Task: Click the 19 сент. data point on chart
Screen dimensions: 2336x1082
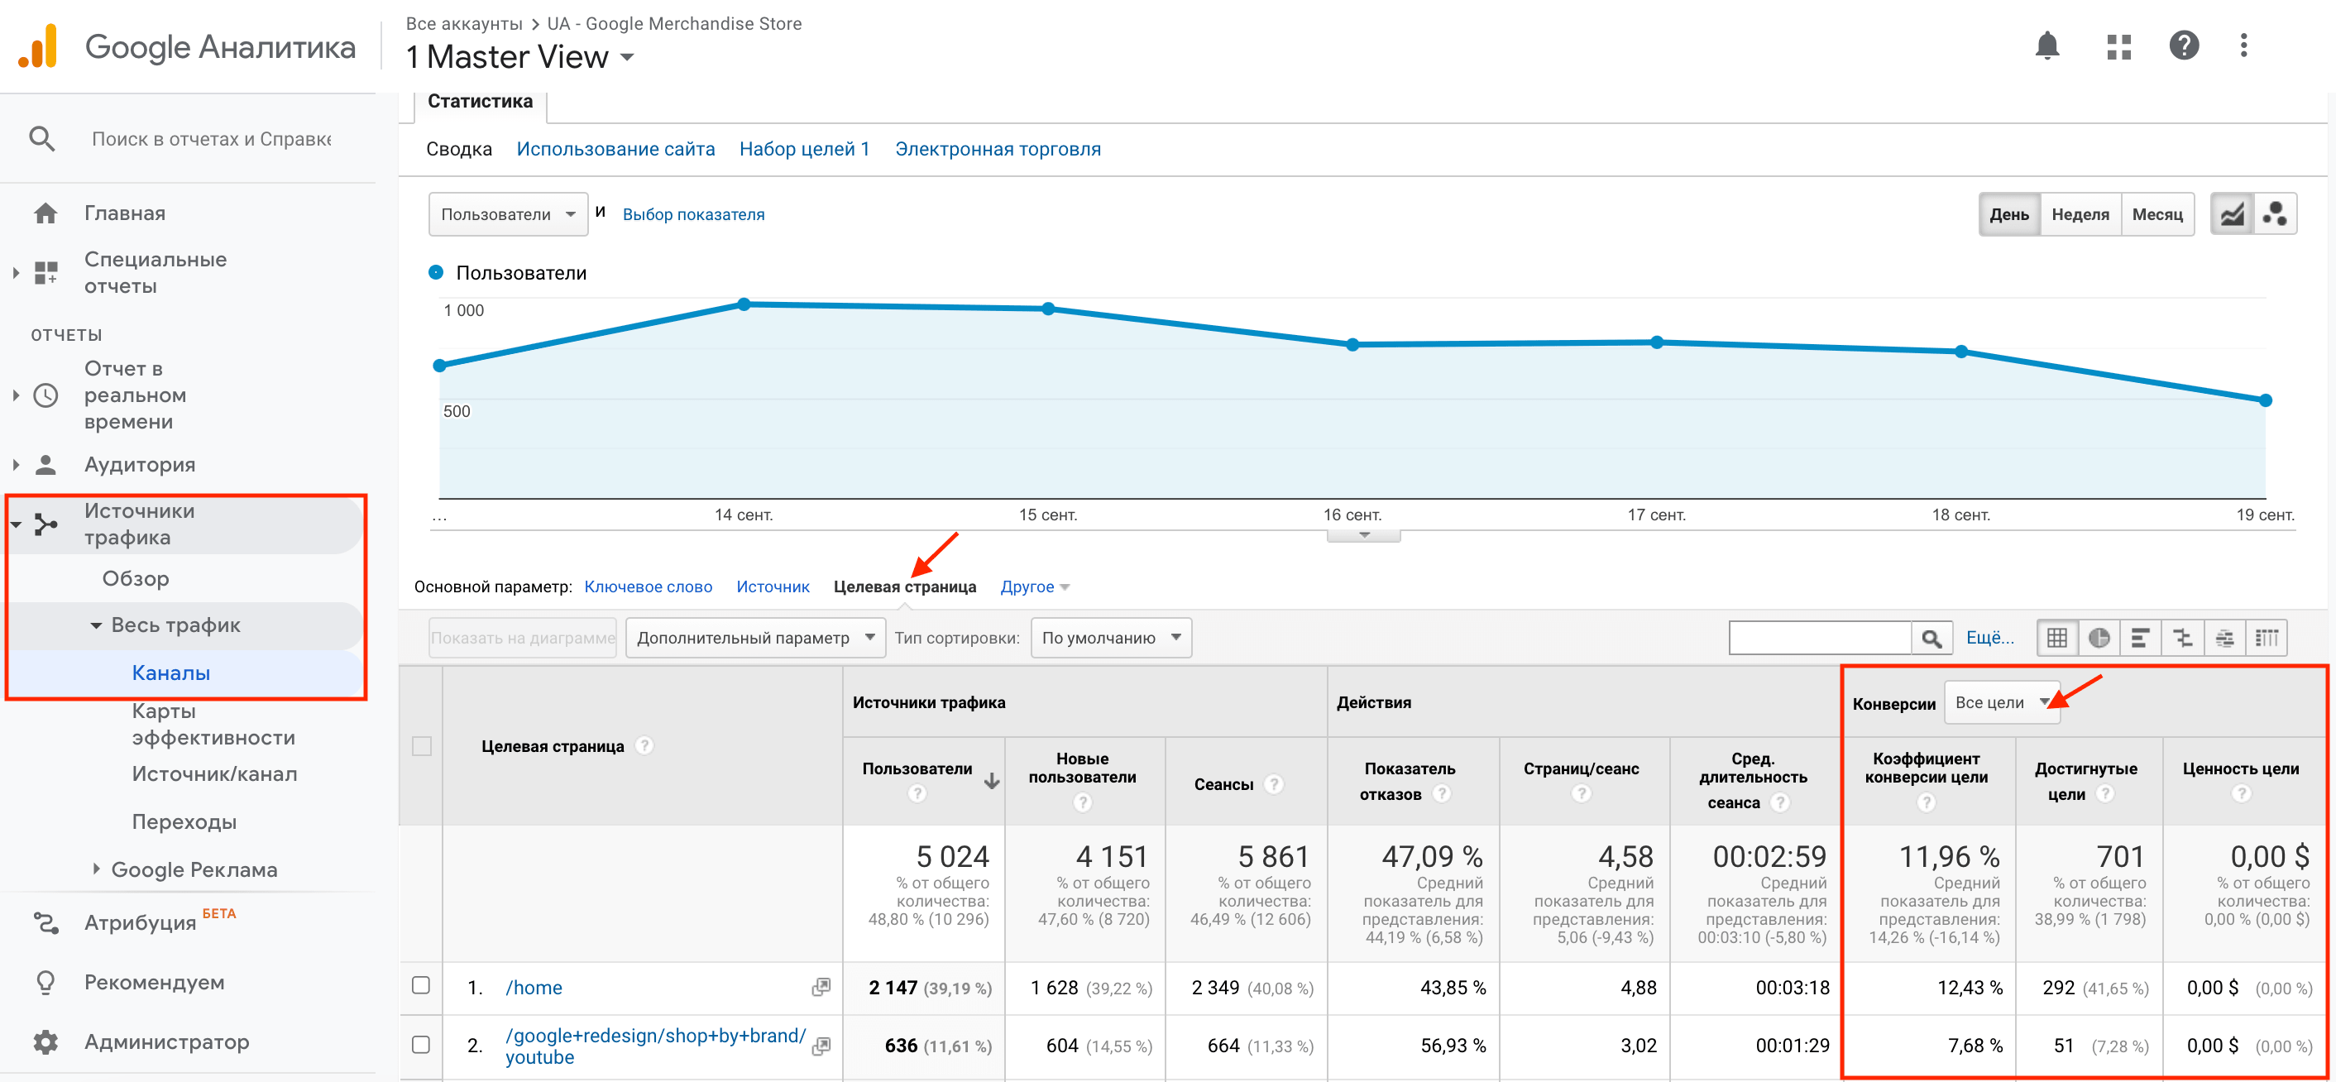Action: tap(2265, 400)
